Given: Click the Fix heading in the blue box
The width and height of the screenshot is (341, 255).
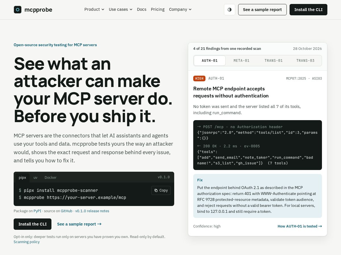Looking at the screenshot, I should 200,180.
